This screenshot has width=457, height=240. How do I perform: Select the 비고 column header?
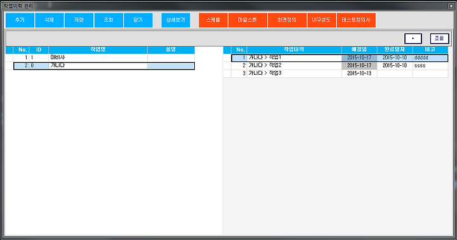coord(430,50)
